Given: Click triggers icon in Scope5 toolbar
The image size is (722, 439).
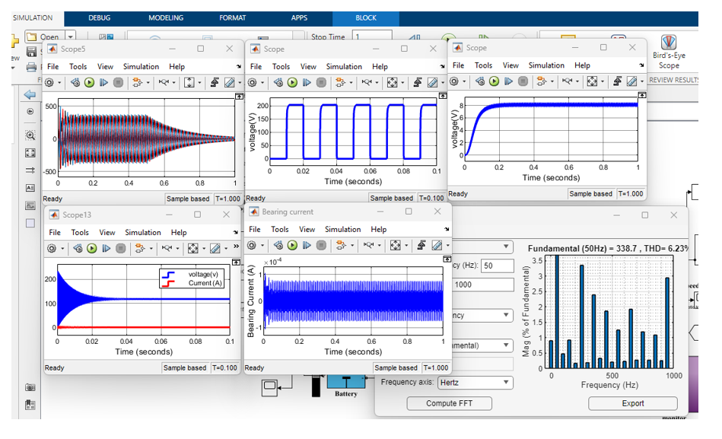Looking at the screenshot, I should coord(215,82).
